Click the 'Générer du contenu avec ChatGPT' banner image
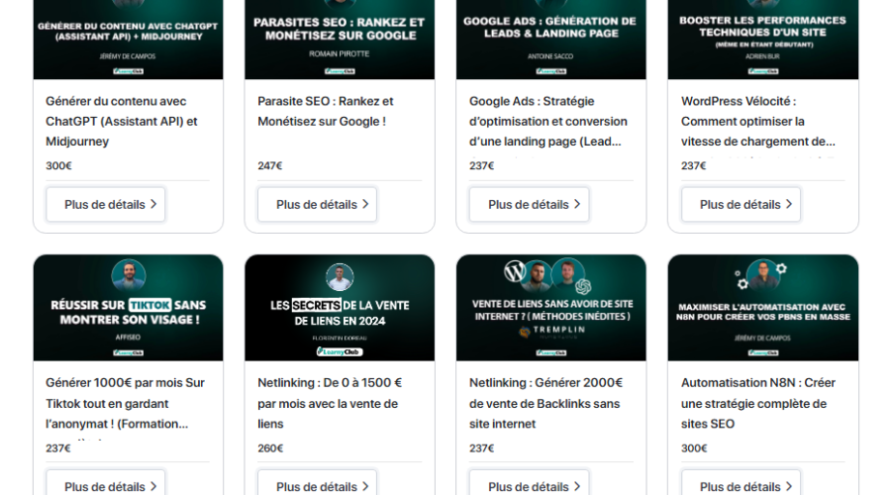Screen dimensions: 891x495 [128, 40]
